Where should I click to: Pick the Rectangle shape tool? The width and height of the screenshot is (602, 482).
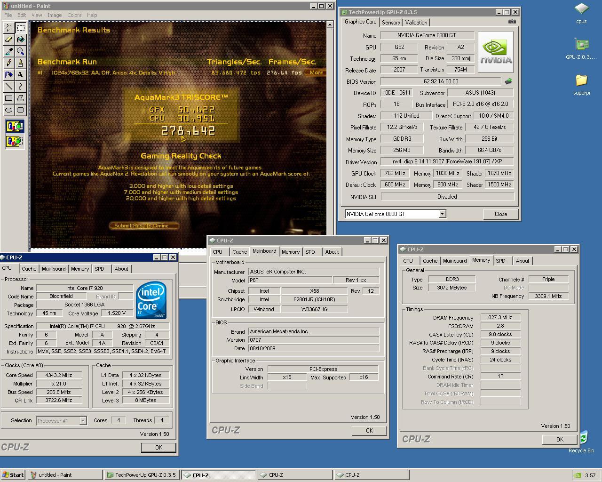8,98
